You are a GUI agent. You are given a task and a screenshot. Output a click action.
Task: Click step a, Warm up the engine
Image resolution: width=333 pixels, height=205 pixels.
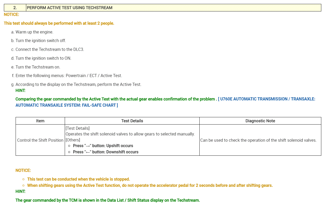(x=34, y=32)
